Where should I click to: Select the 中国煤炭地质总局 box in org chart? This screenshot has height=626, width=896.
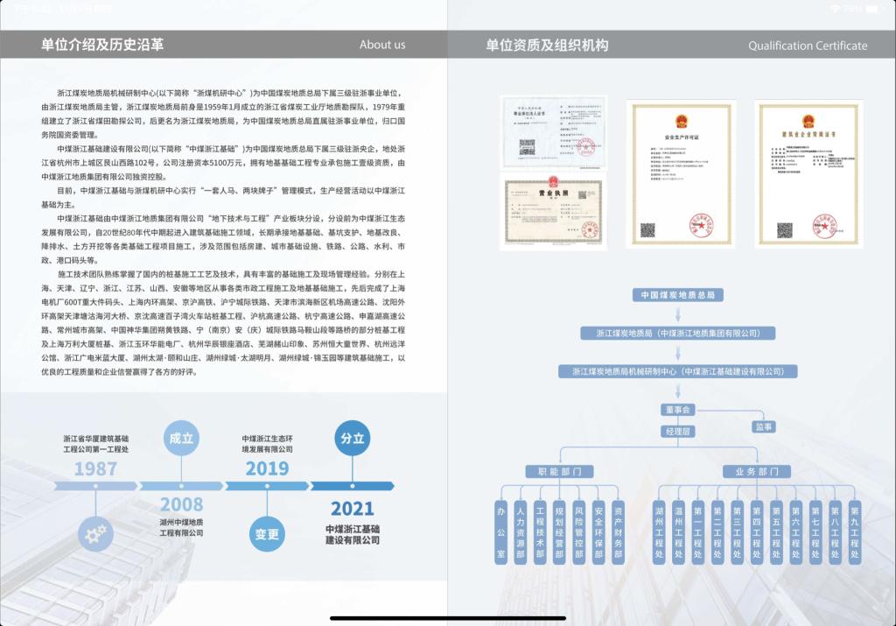pos(677,295)
